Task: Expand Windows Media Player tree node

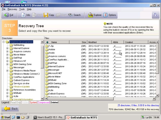Action: point(7,71)
